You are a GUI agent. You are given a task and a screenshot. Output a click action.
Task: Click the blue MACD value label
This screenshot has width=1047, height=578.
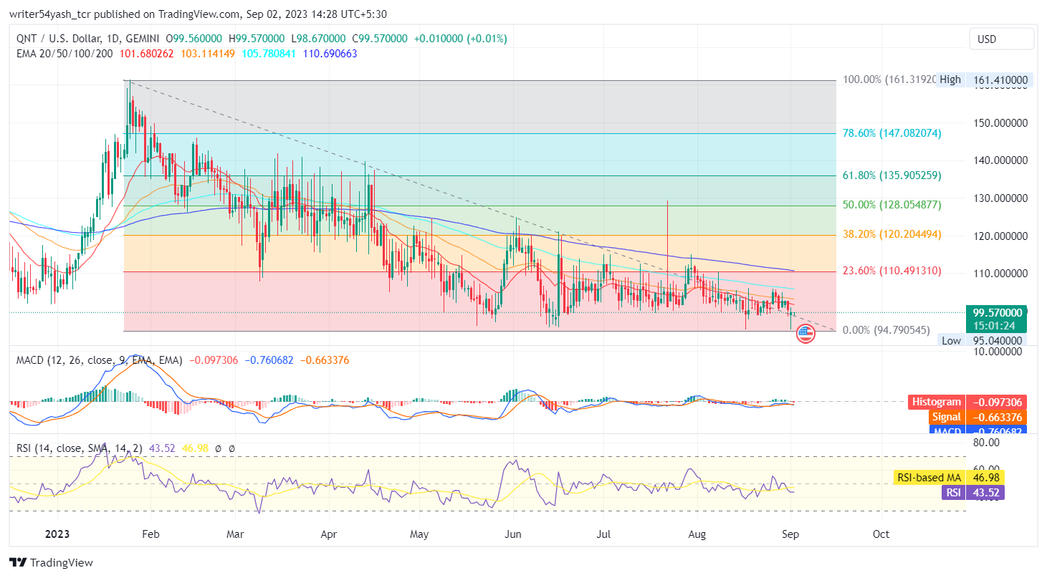tap(978, 430)
